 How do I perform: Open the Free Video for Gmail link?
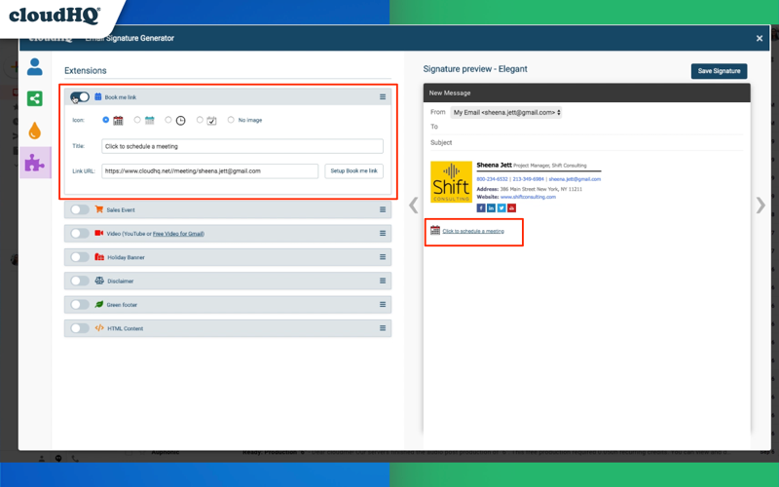click(x=178, y=234)
